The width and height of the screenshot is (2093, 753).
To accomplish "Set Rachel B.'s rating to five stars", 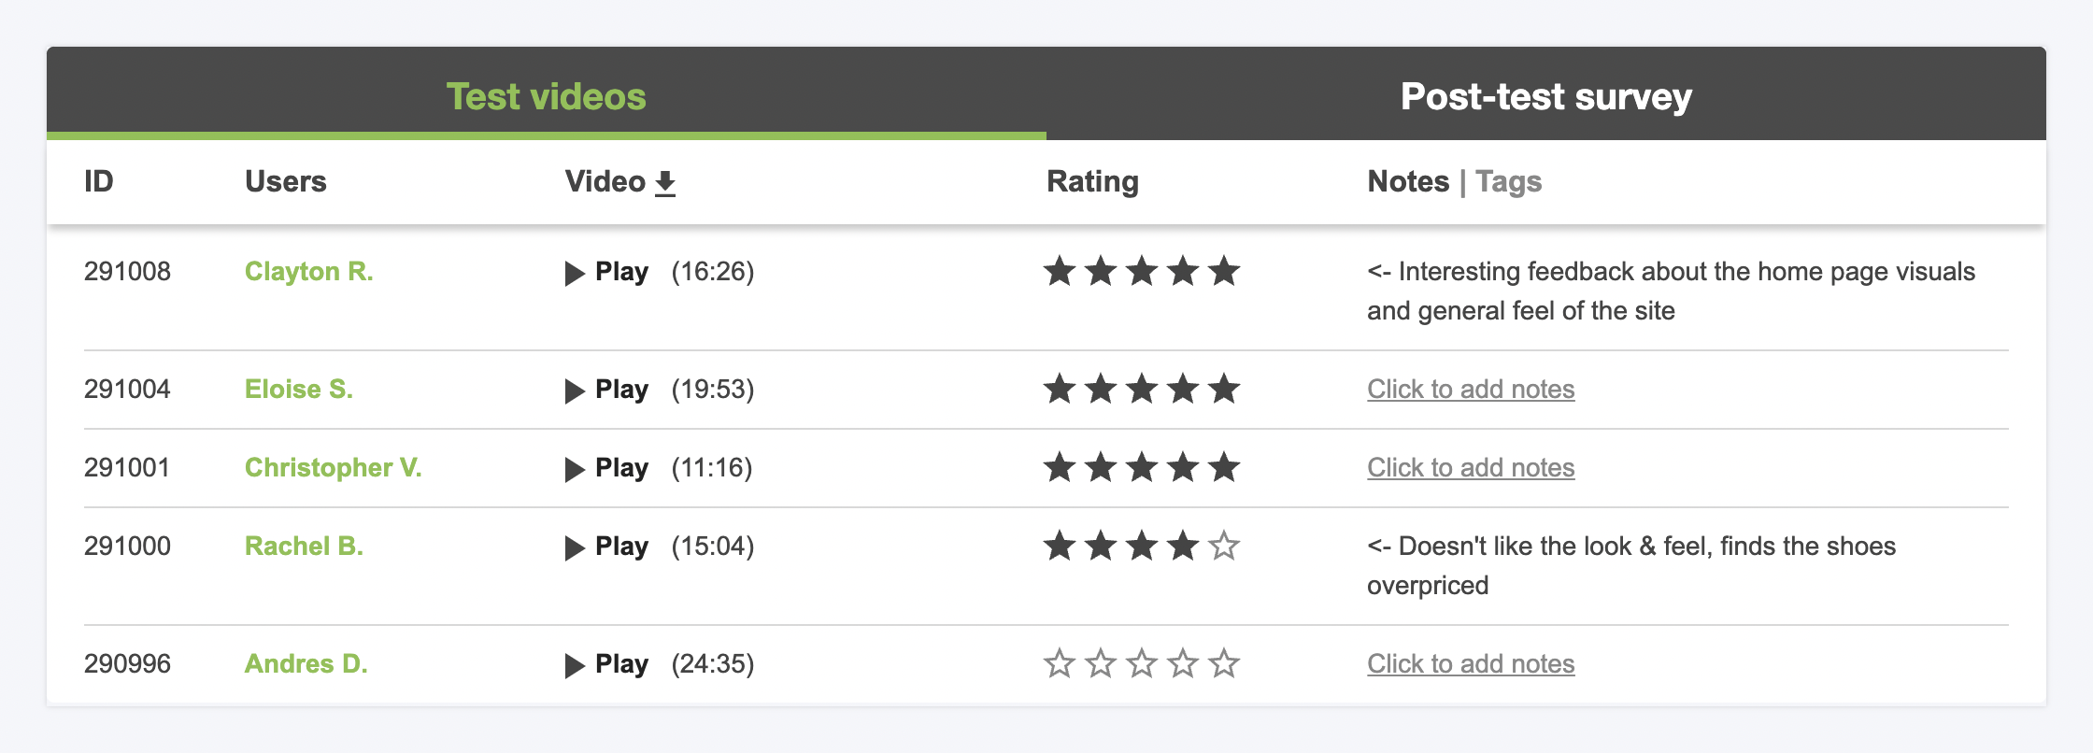I will 1223,546.
